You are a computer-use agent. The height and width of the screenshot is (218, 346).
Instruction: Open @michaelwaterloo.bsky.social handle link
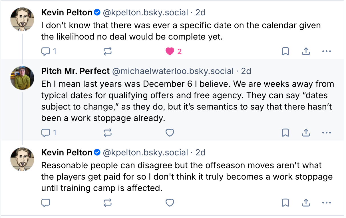[173, 71]
